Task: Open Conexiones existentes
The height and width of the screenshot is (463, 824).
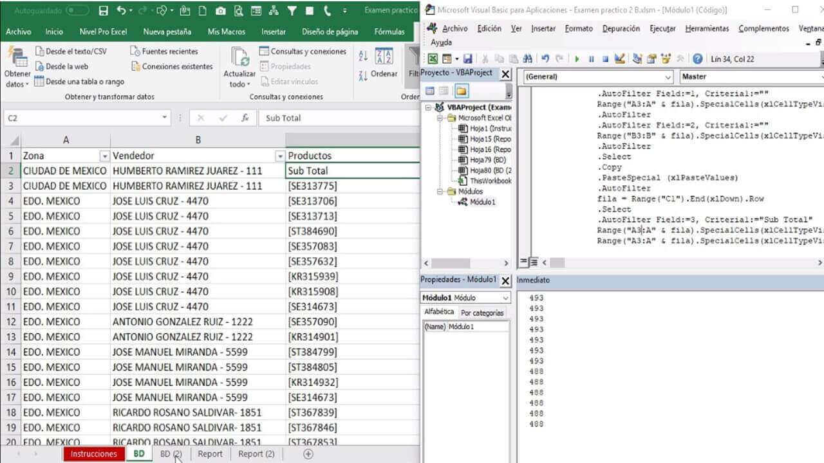Action: 171,66
